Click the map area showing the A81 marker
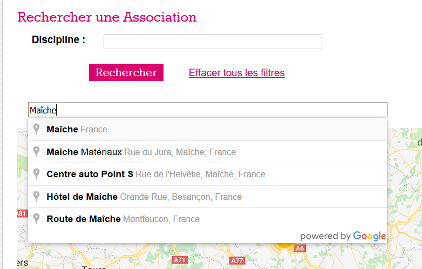Screen dimensions: 422x269 click(22, 213)
